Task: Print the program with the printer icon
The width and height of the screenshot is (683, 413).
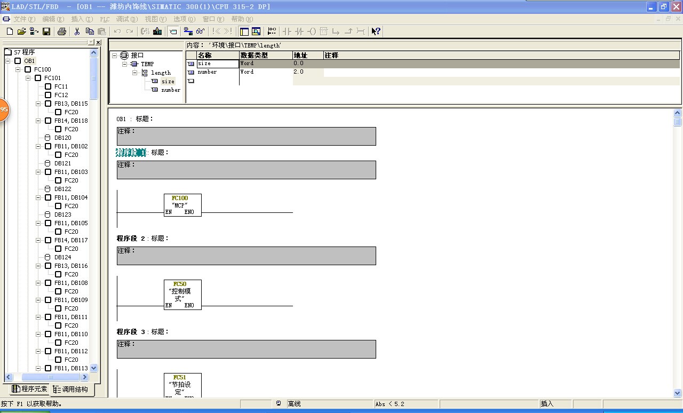Action: (62, 31)
